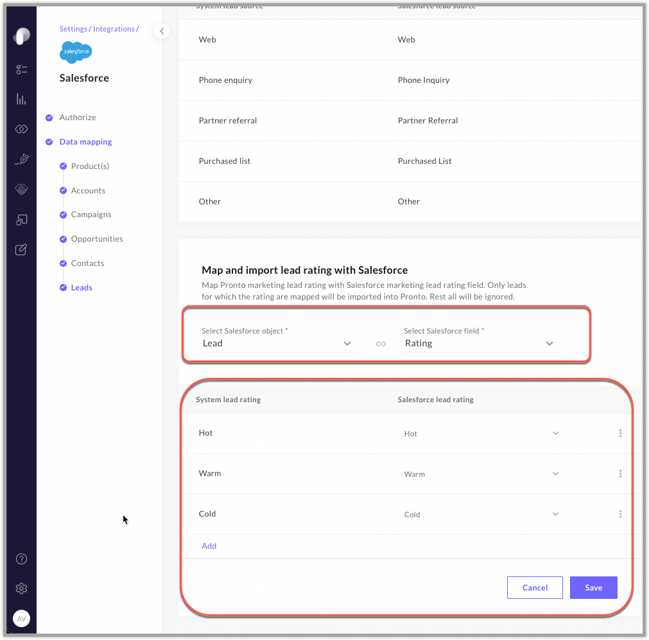Open the help question-mark icon
This screenshot has height=640, width=649.
(21, 559)
